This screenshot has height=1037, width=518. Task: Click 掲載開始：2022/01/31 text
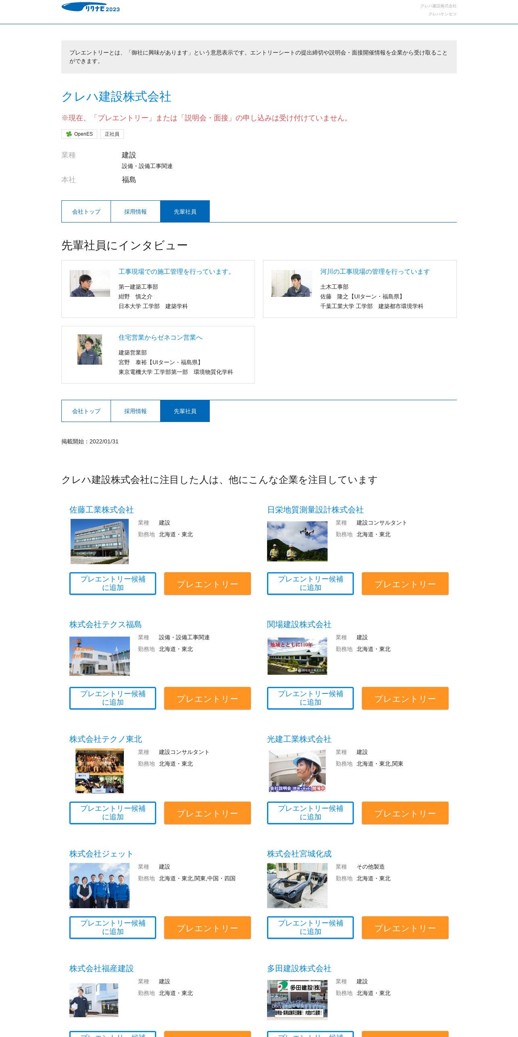tap(90, 441)
